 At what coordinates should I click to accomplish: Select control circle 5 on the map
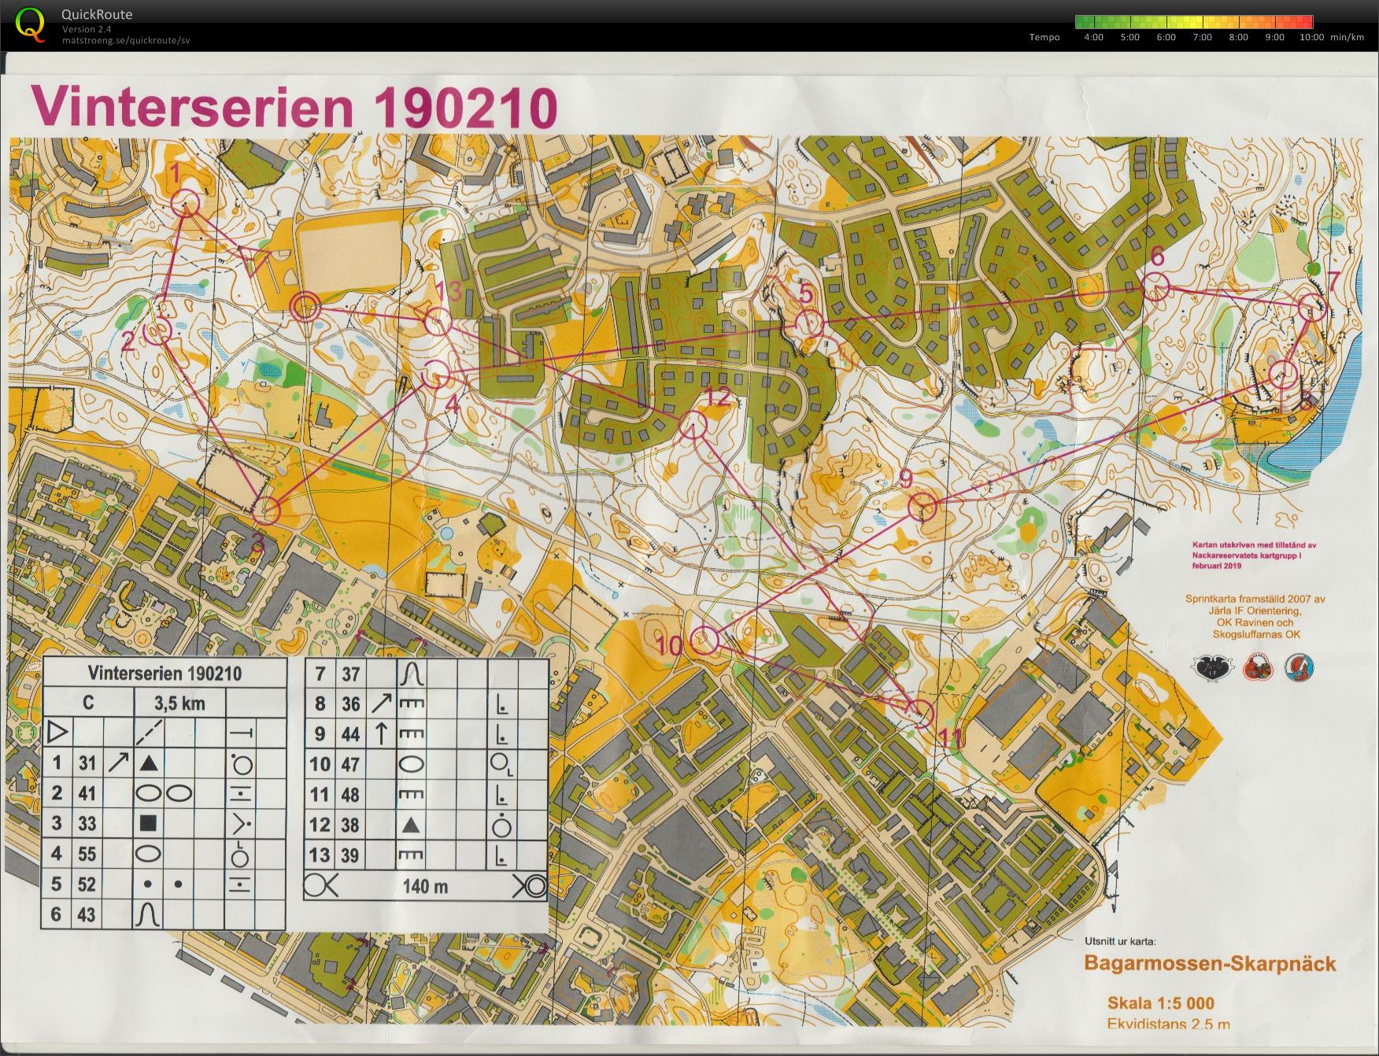[809, 323]
